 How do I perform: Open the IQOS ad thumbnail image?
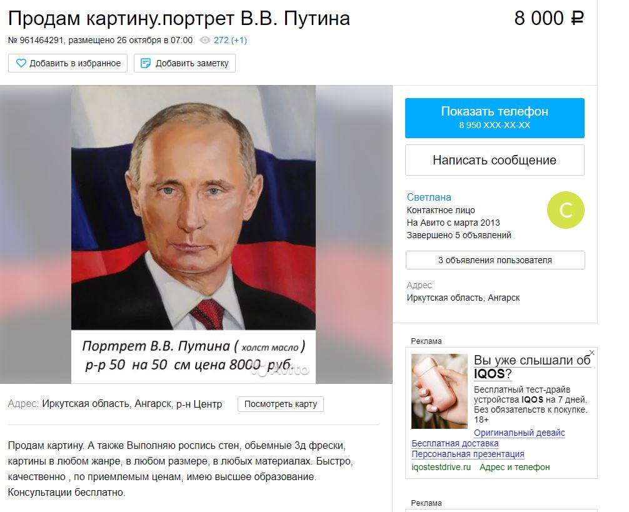click(x=440, y=391)
